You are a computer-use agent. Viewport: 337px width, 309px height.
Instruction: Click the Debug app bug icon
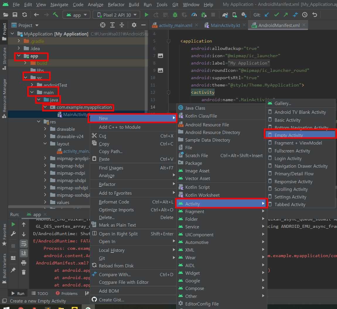(x=175, y=15)
